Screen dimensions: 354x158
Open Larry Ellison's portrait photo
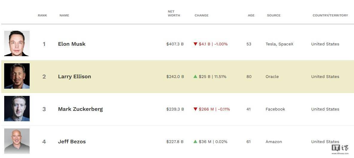[x=17, y=76]
